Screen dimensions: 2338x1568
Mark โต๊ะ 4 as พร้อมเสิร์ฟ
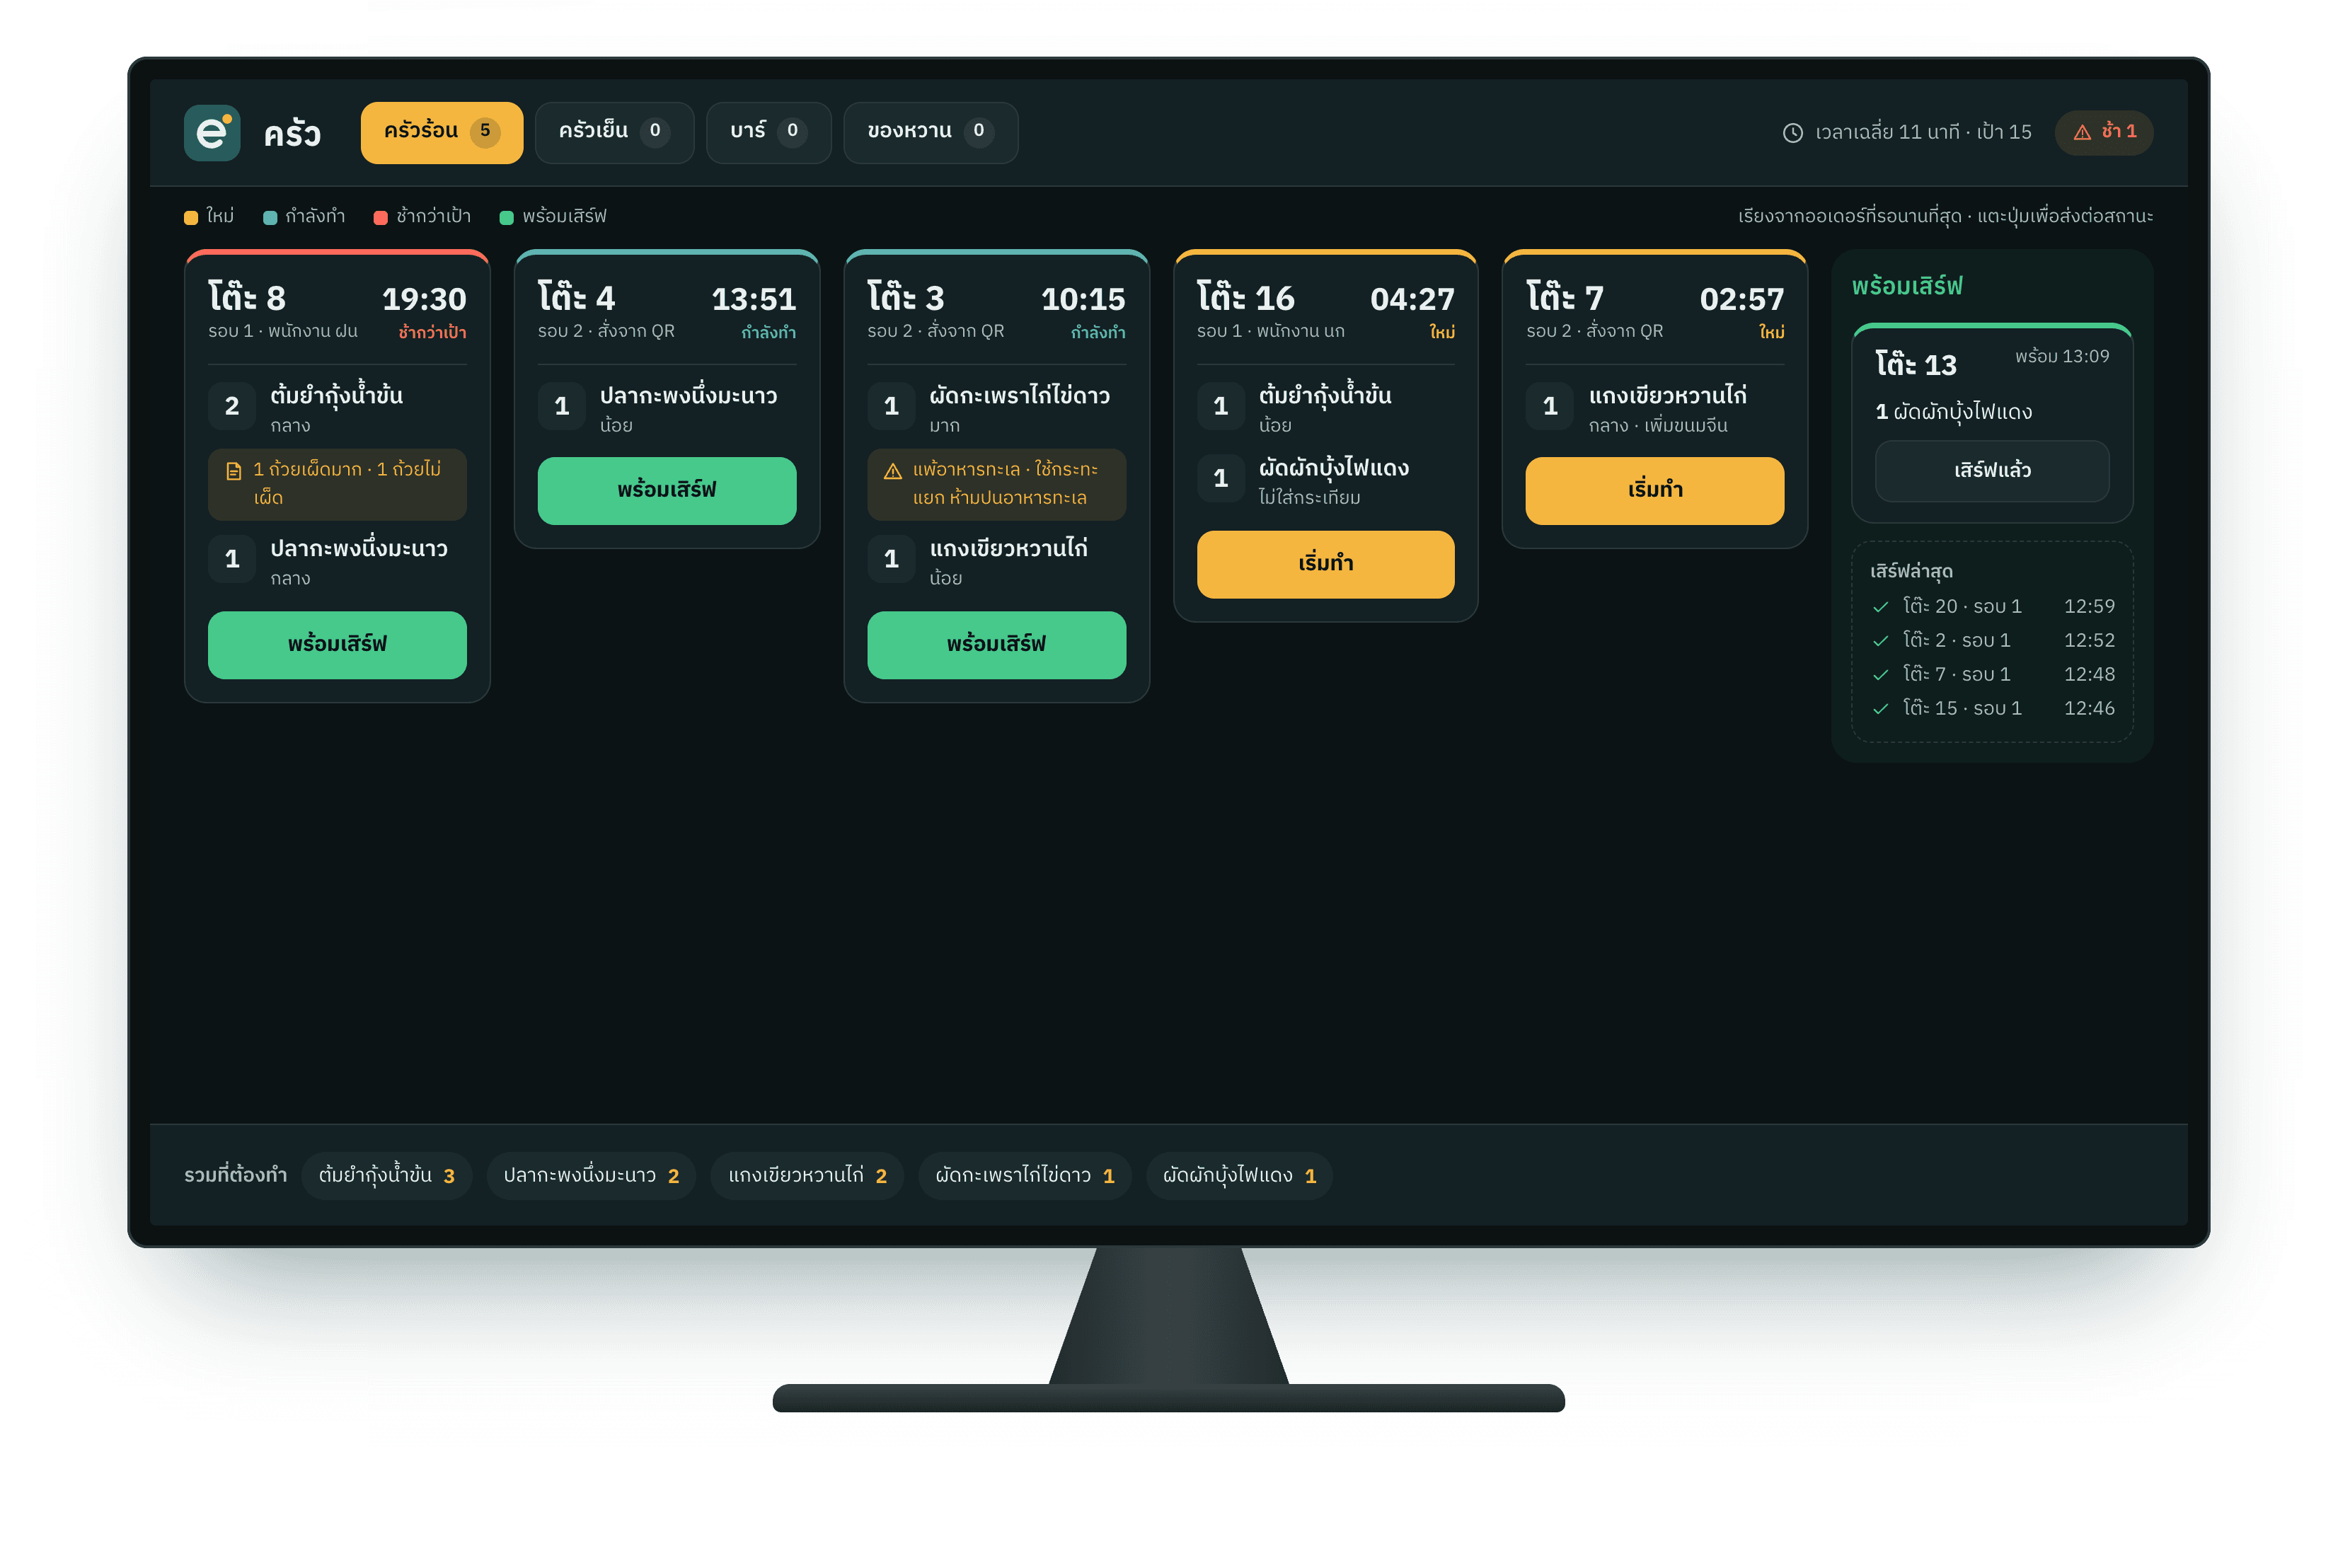667,491
